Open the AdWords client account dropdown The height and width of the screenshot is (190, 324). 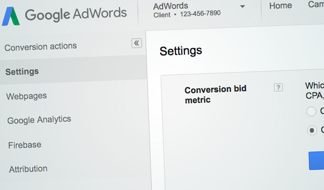[243, 6]
